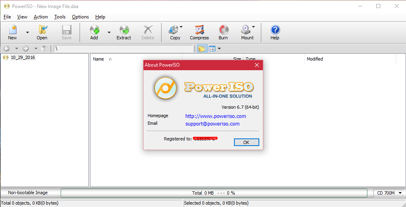Click the PowerISO logo in About dialog
The width and height of the screenshot is (406, 207).
[166, 89]
